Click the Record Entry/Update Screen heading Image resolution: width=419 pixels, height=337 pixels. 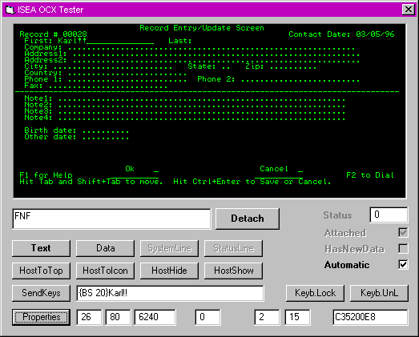click(202, 28)
